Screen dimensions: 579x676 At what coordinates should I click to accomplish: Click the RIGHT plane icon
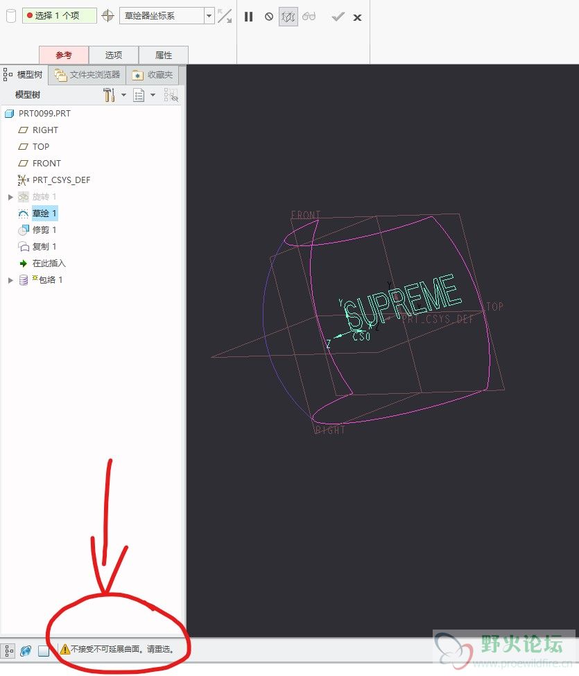pos(24,130)
